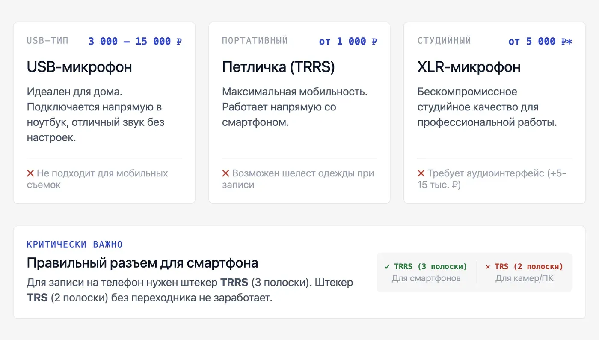Click the description "Максимальная мобильность"

295,107
